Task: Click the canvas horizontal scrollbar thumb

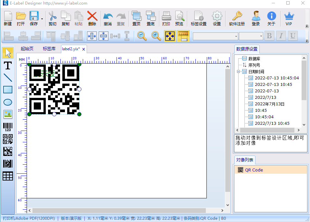Action: (119, 210)
